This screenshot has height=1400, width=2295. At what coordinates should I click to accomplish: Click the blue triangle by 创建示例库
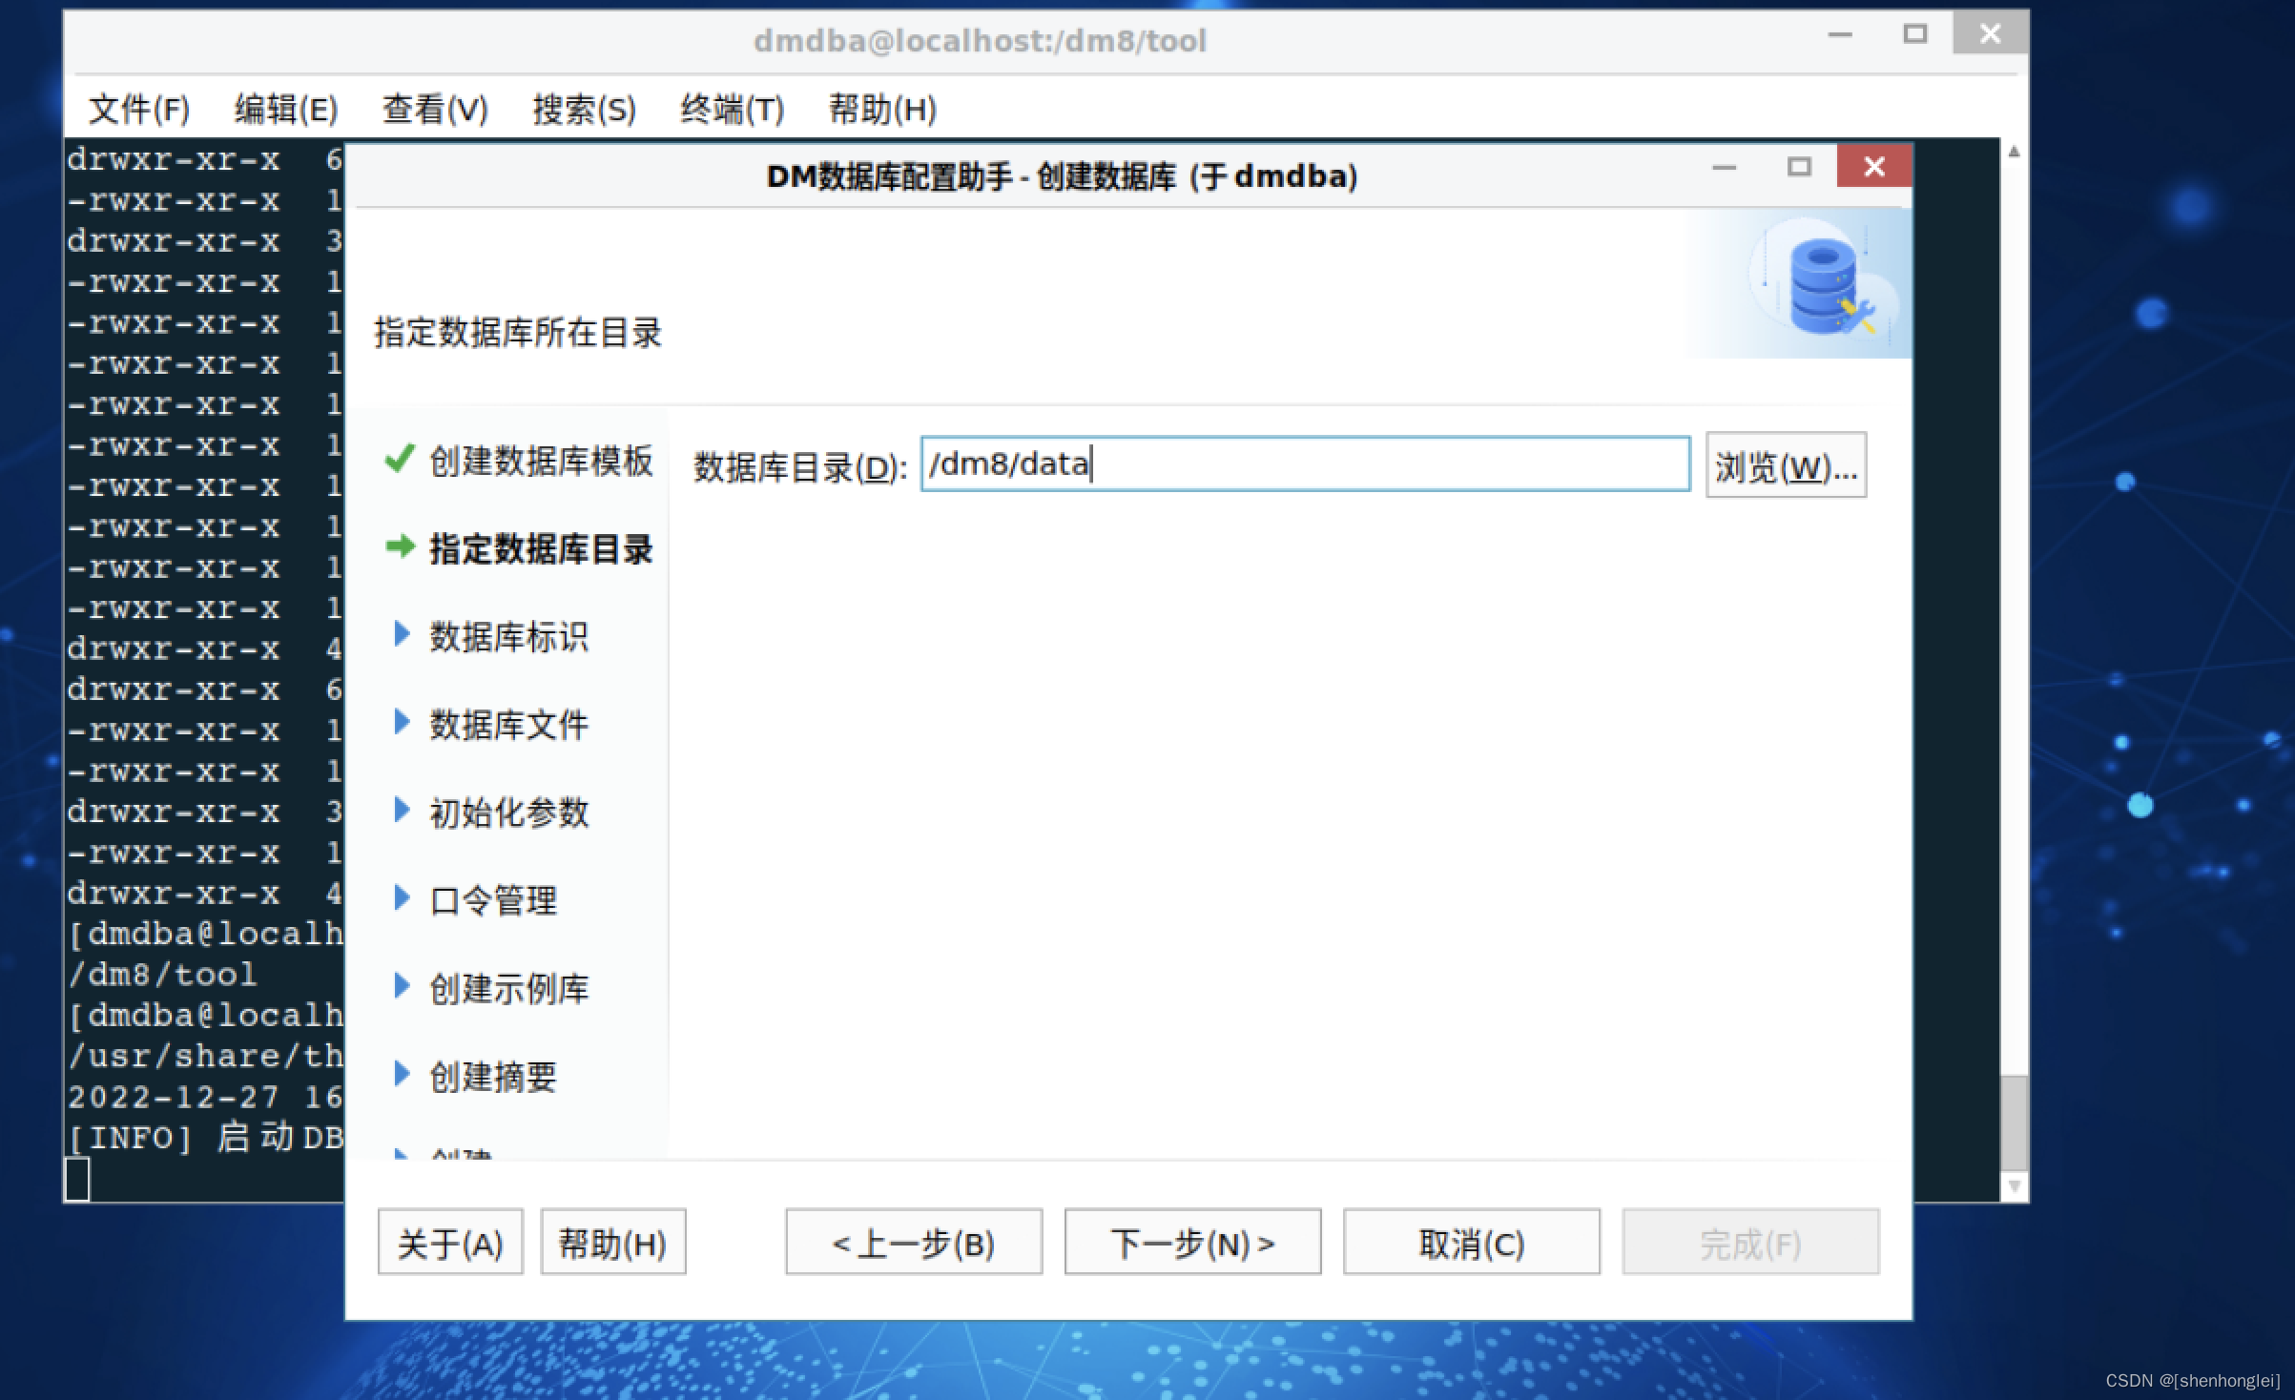coord(402,985)
